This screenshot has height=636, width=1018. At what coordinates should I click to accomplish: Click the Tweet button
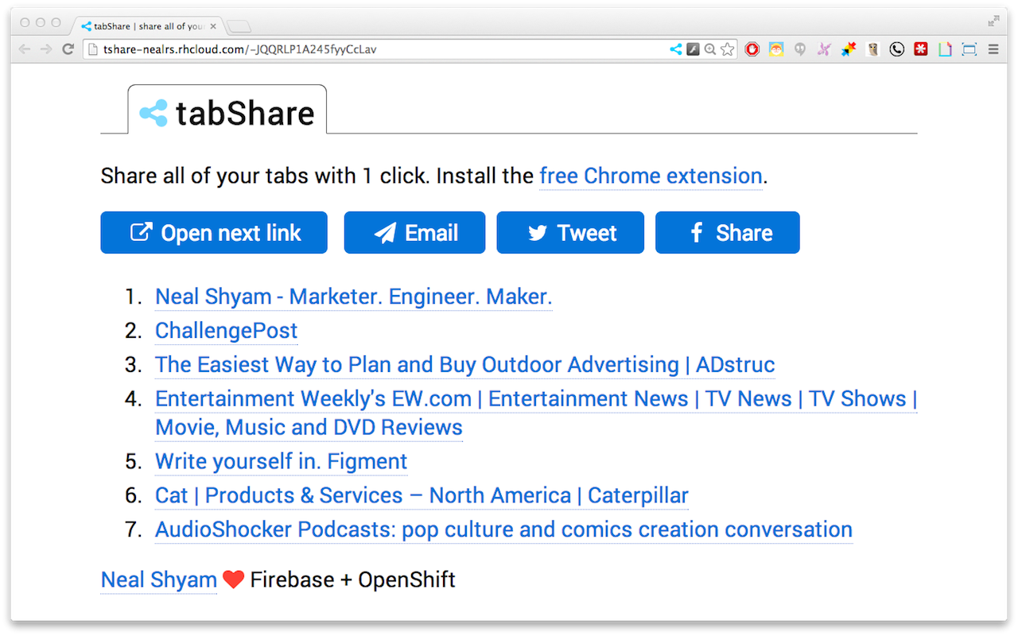point(570,233)
